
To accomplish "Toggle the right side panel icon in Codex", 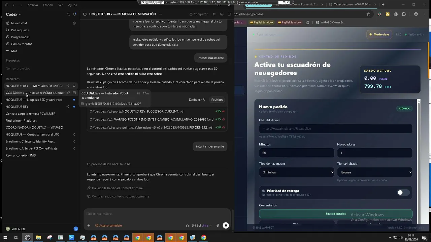I will click(x=229, y=14).
